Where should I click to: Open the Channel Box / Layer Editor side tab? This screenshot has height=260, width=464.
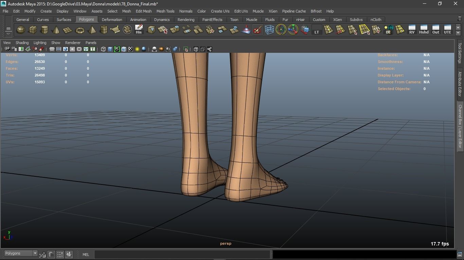pos(460,126)
